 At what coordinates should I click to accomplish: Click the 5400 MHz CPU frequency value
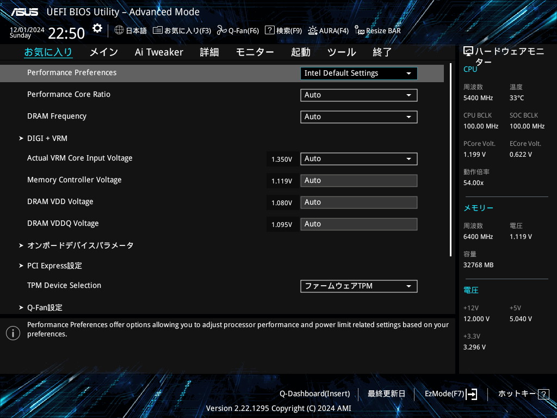(x=478, y=98)
